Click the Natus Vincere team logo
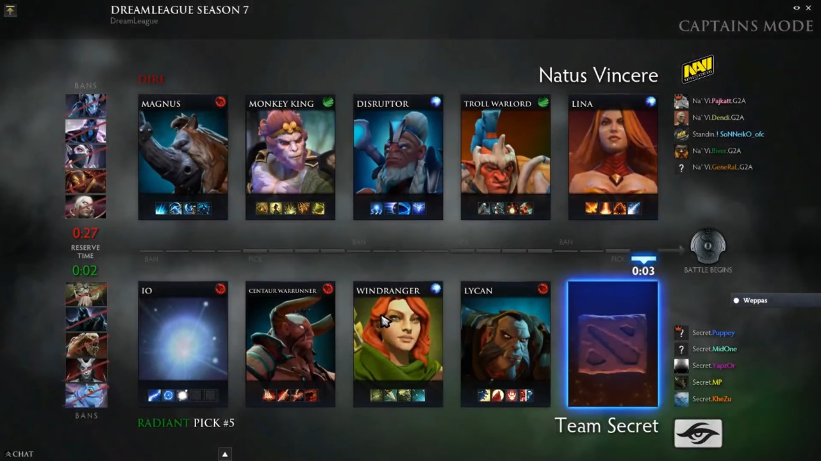Image resolution: width=821 pixels, height=461 pixels. tap(697, 69)
